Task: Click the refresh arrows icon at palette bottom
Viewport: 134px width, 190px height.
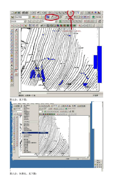Action: pyautogui.click(x=12, y=84)
